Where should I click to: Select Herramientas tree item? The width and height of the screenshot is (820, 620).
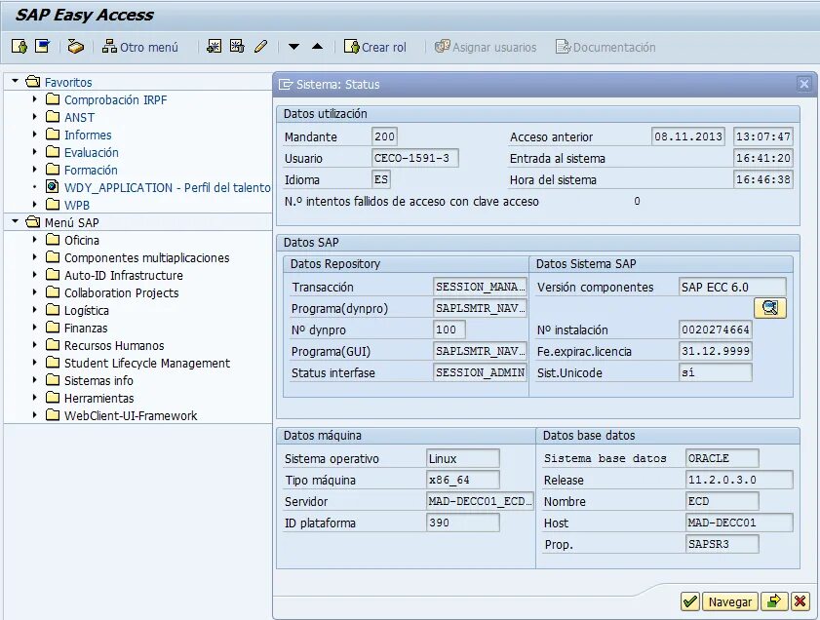coord(98,398)
